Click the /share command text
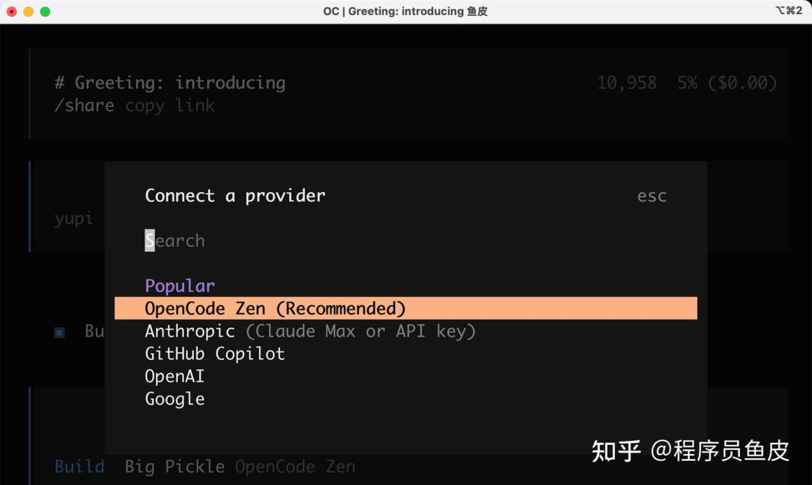The width and height of the screenshot is (812, 485). [84, 105]
